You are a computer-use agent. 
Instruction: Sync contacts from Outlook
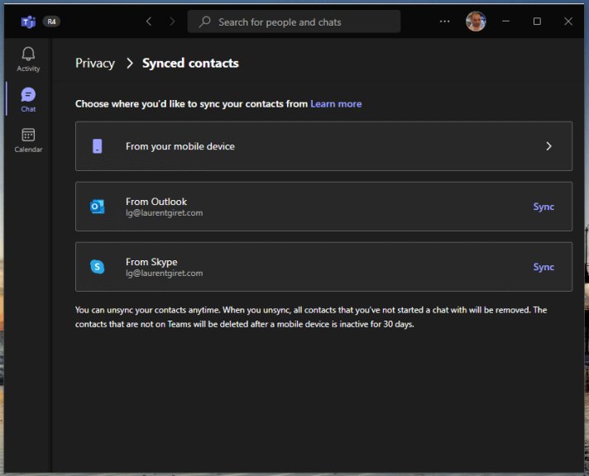tap(544, 207)
